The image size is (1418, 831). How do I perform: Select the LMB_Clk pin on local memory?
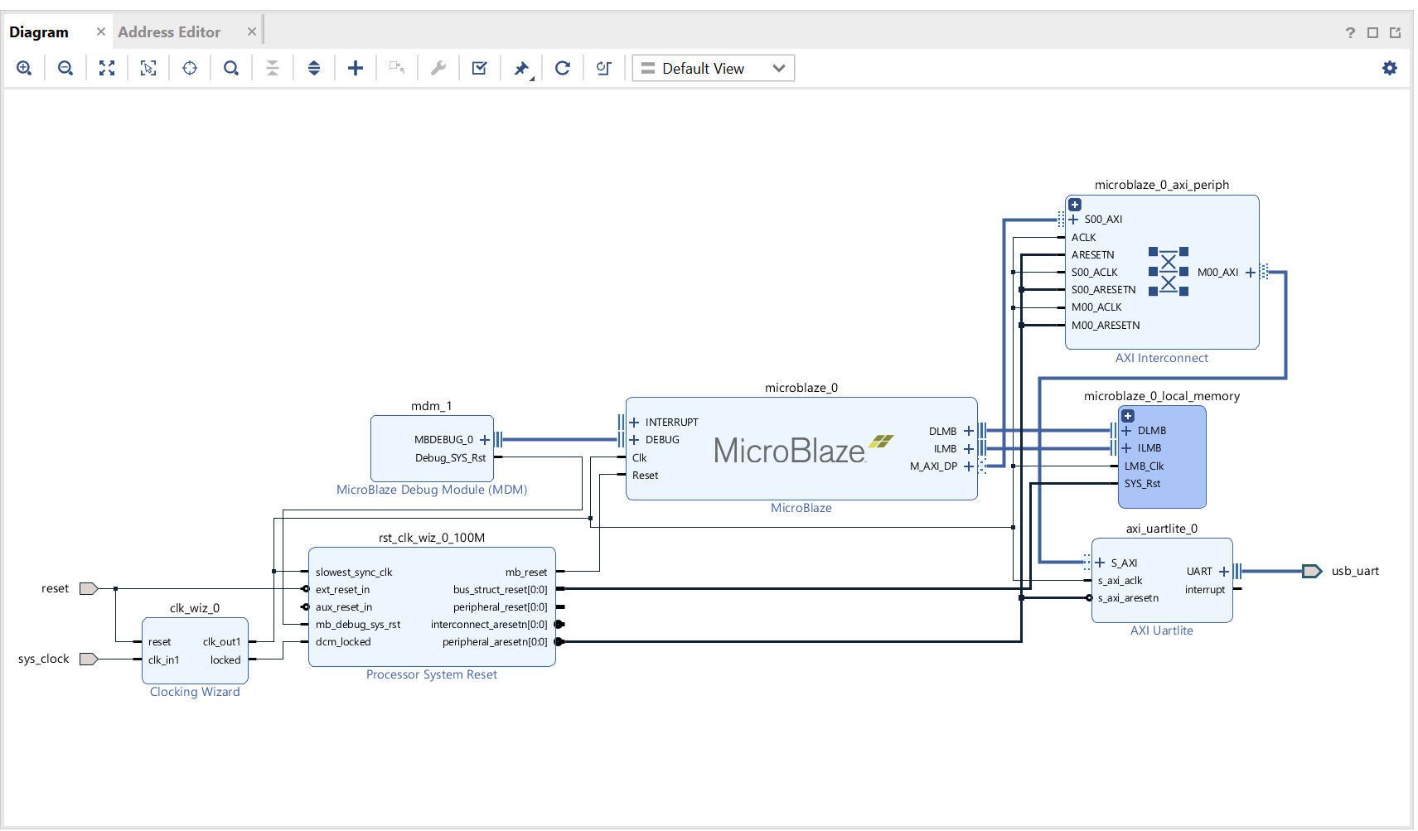click(x=1144, y=466)
